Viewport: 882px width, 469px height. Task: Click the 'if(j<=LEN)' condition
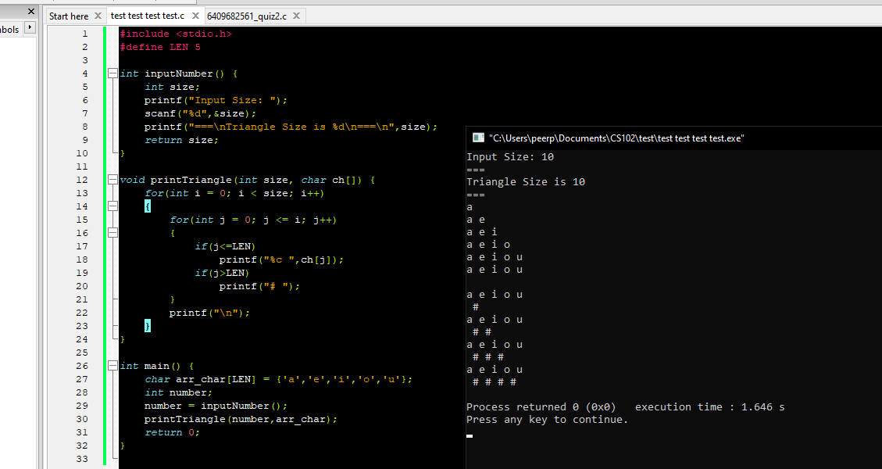pos(225,246)
